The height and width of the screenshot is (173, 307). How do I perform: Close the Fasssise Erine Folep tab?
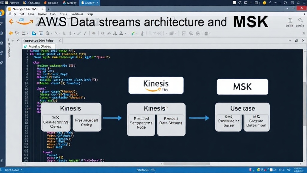coord(60,41)
